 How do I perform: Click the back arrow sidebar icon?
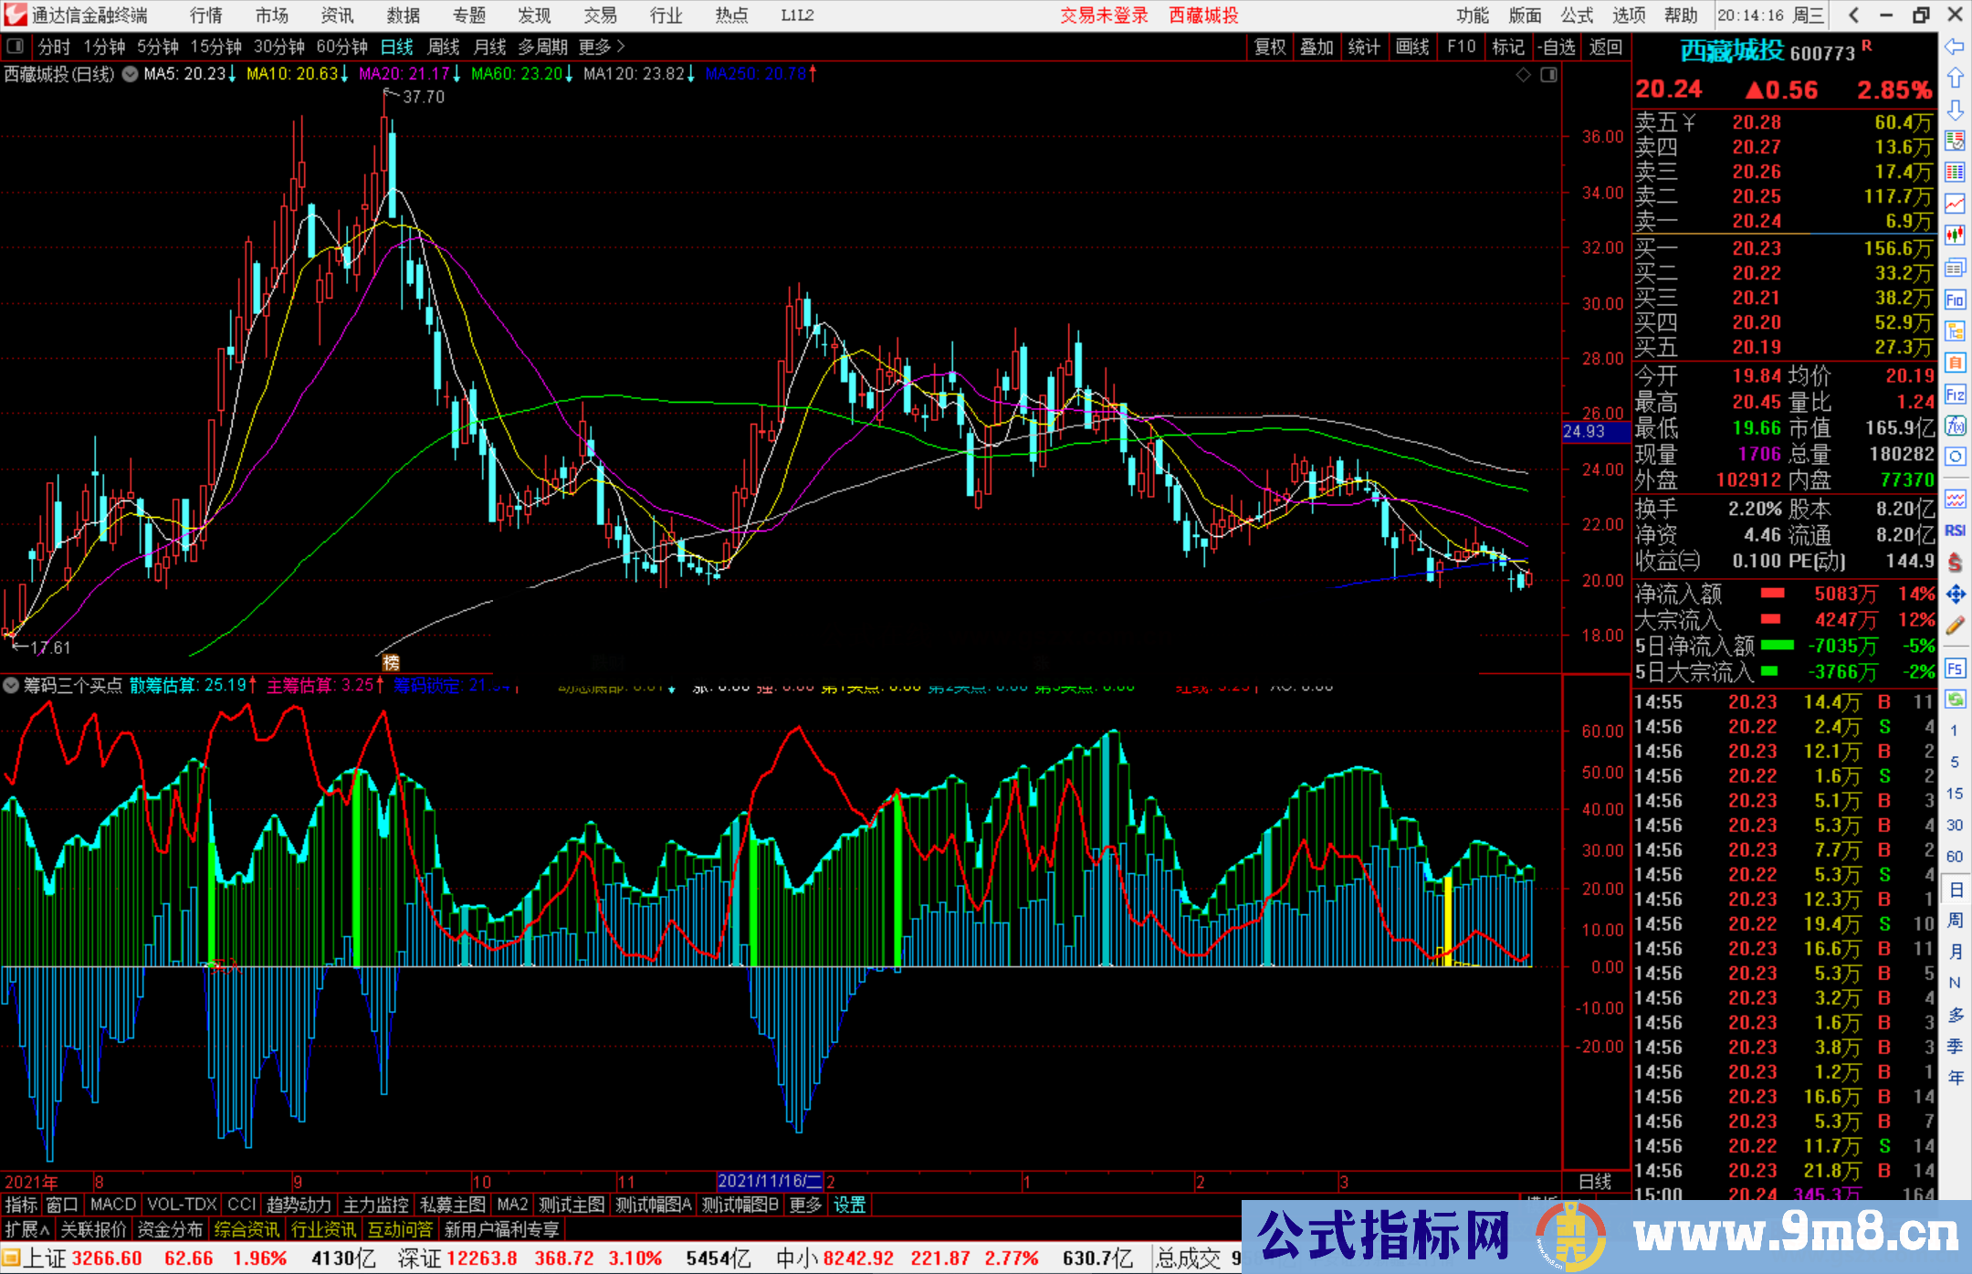click(1955, 47)
